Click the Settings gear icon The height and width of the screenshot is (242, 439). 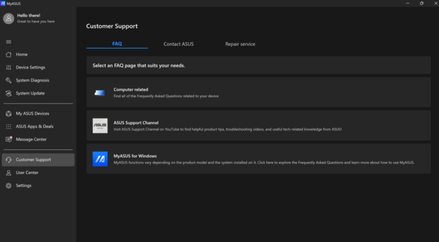pos(9,186)
